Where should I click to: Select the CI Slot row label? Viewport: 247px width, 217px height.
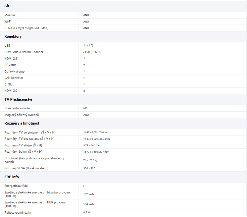(9, 84)
